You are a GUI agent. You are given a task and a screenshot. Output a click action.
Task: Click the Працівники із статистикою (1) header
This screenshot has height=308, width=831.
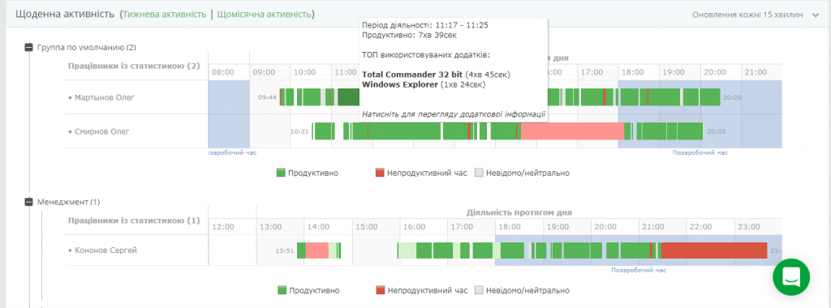coord(134,220)
